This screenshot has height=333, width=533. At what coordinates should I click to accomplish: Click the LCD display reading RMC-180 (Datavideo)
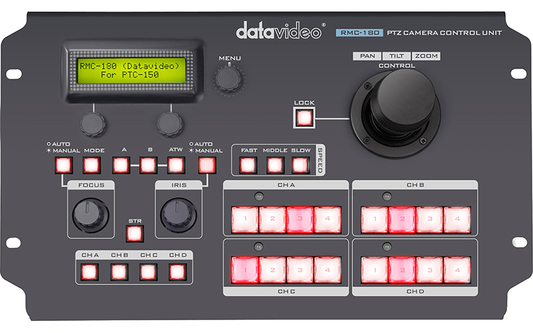(x=131, y=71)
